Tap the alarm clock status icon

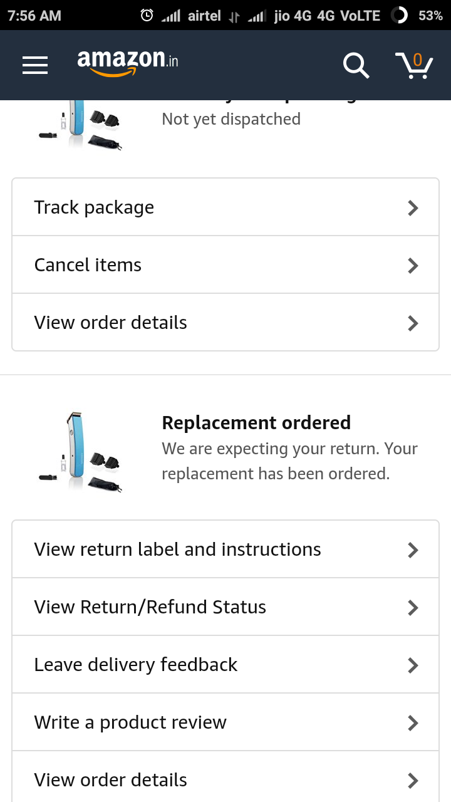pyautogui.click(x=147, y=15)
